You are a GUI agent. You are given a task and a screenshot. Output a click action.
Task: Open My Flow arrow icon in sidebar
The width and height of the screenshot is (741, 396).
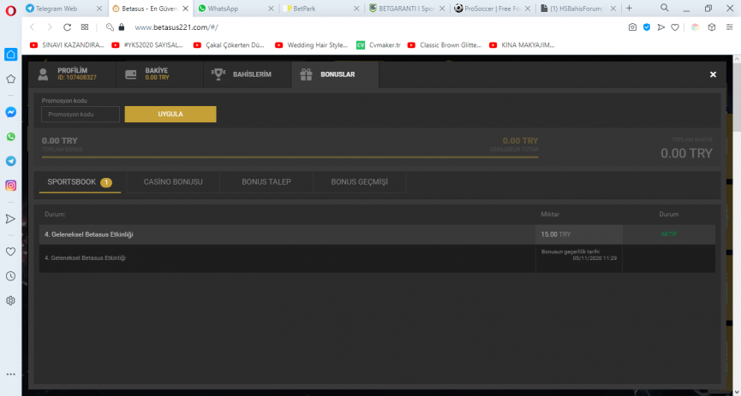click(x=10, y=219)
